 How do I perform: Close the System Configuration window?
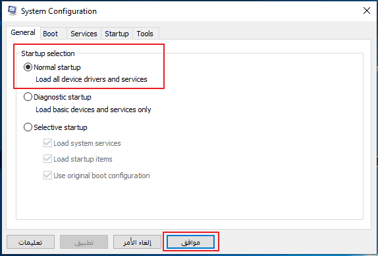pos(366,11)
